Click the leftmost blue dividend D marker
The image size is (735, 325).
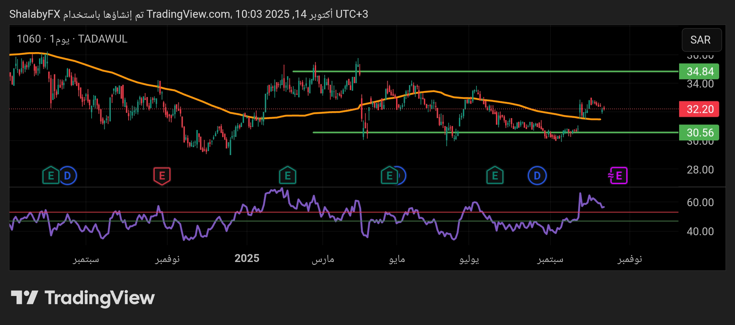68,176
